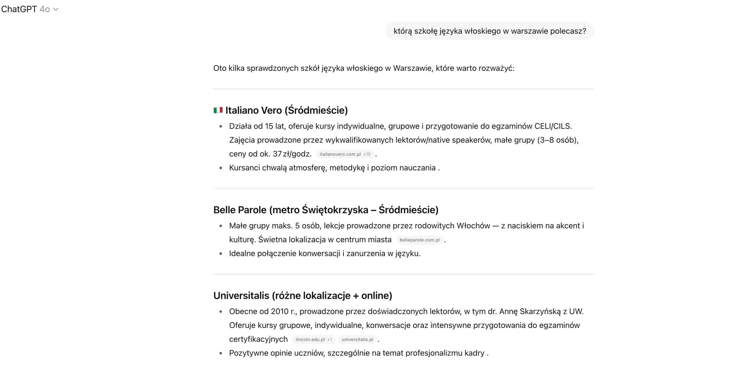Image resolution: width=736 pixels, height=373 pixels.
Task: Open the lincoln.edu.pl citation pill
Action: click(311, 340)
